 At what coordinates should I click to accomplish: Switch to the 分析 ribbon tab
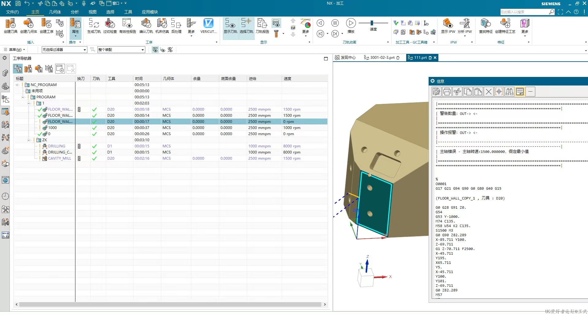[75, 12]
